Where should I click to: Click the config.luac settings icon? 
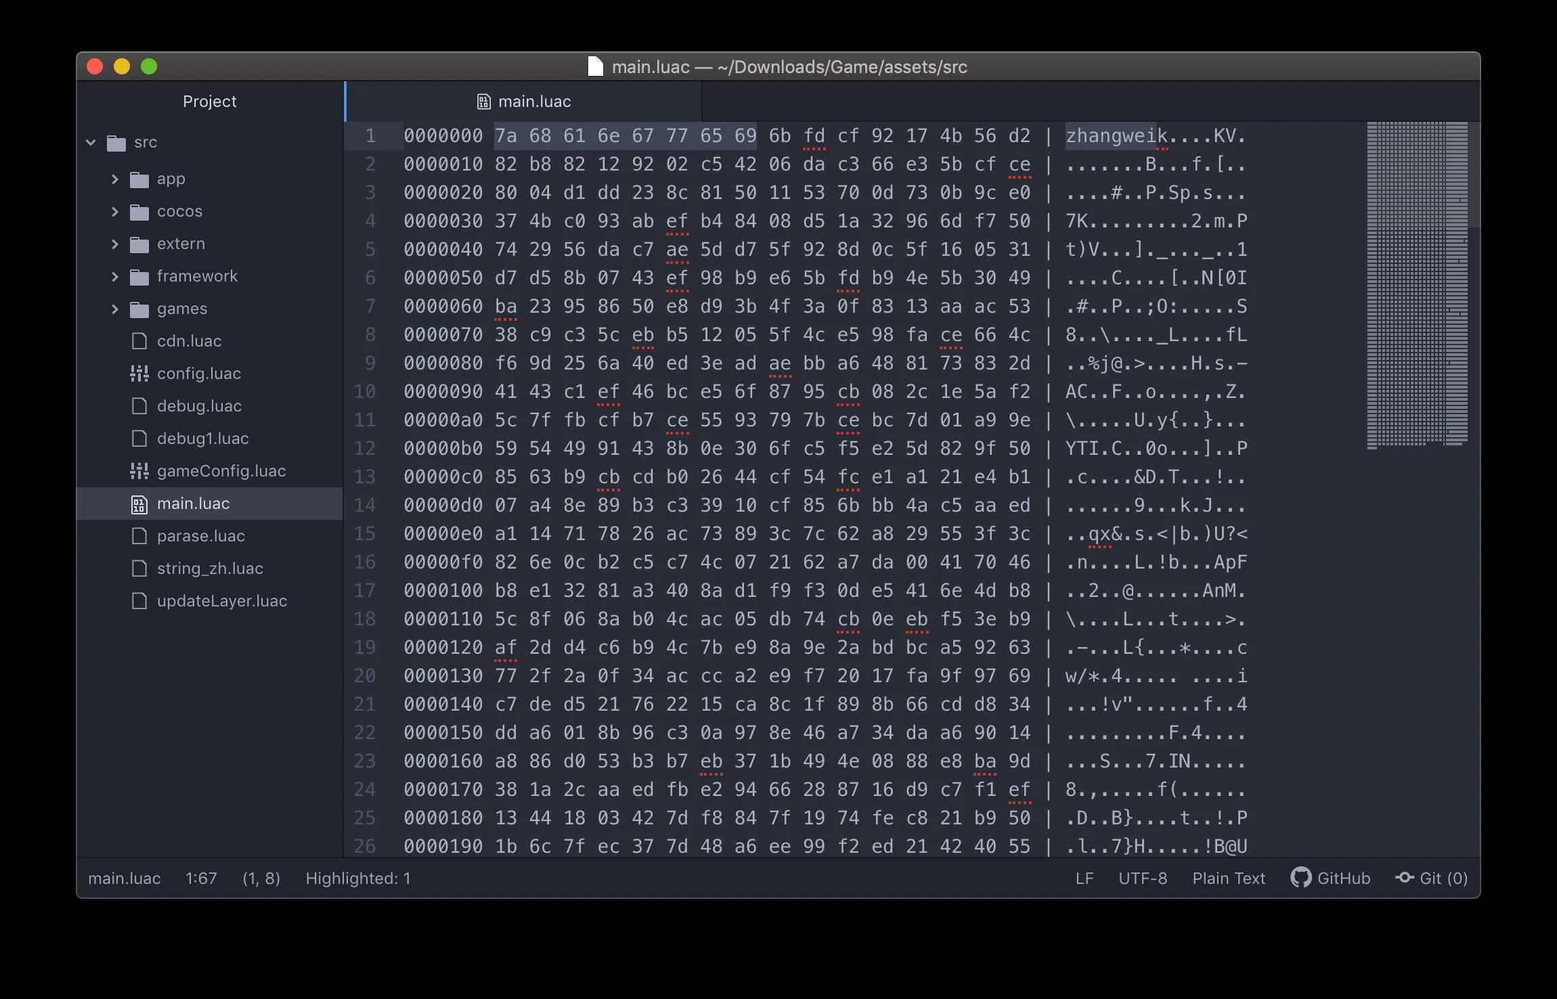pos(139,374)
